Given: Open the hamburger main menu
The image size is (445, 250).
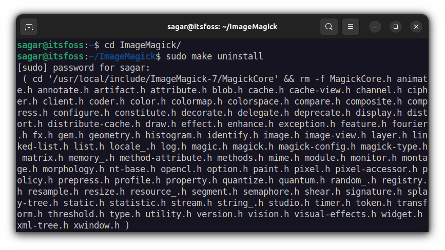Looking at the screenshot, I should coord(351,27).
